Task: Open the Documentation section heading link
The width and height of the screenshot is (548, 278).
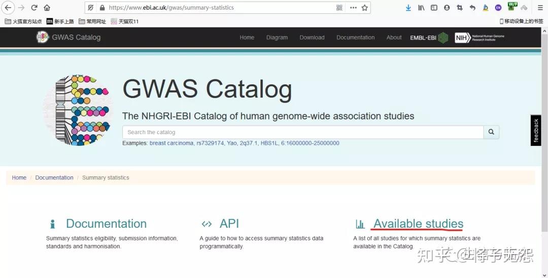Action: tap(106, 224)
